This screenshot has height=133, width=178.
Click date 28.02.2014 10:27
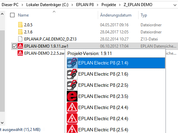pyautogui.click(x=114, y=39)
